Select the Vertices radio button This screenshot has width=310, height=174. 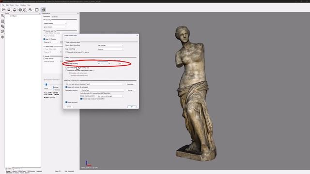tap(54, 90)
